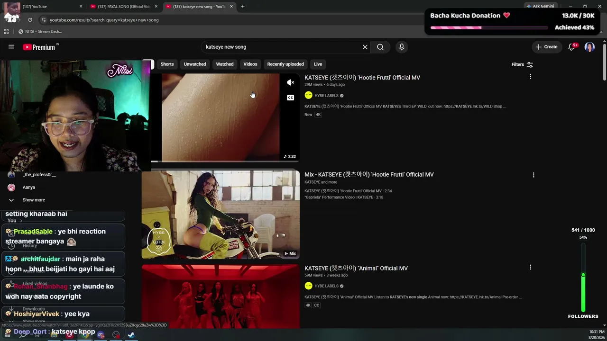The image size is (607, 341).
Task: Go to the YouTube Premium home logo
Action: pos(39,47)
